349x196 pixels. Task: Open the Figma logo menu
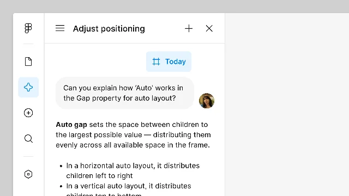tap(28, 28)
